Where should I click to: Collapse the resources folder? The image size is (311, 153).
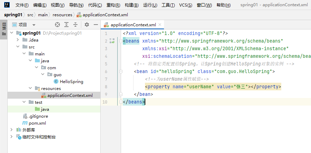point(30,88)
